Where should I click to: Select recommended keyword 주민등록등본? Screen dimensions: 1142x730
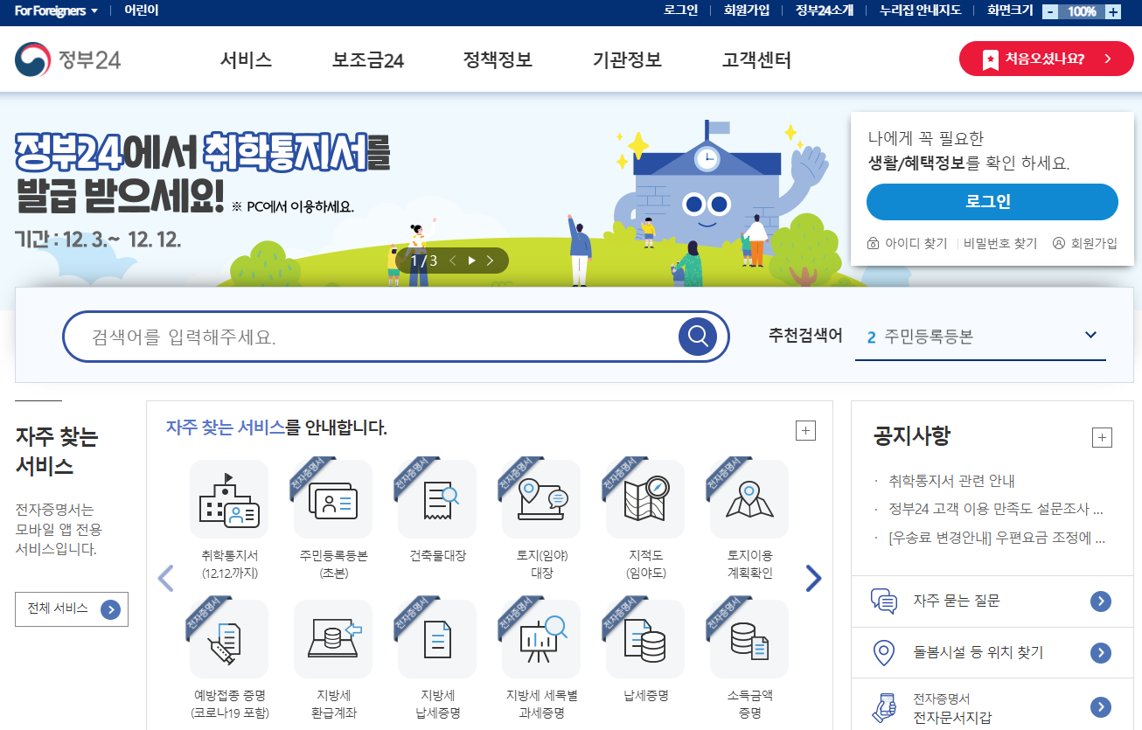coord(928,337)
